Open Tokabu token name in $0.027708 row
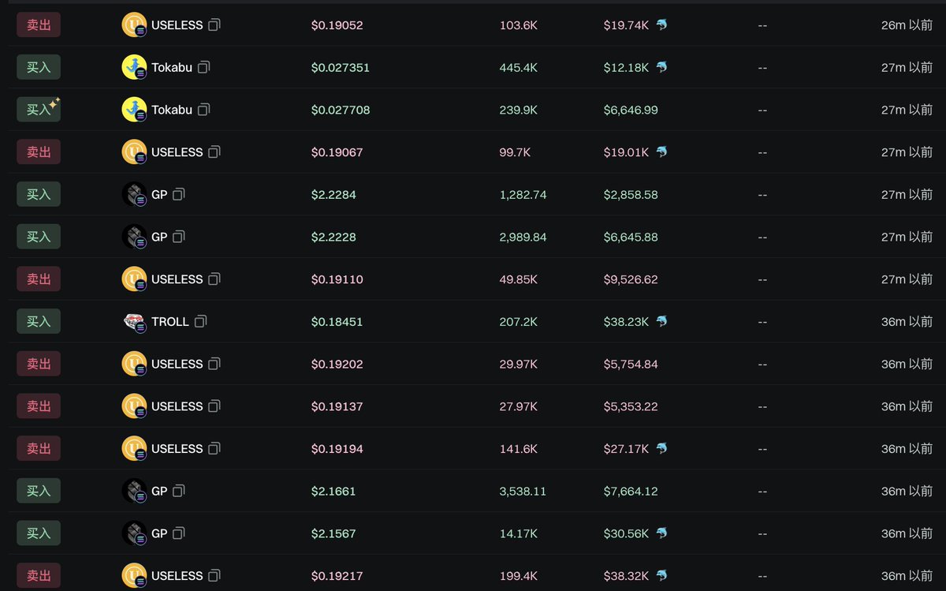 coord(172,110)
